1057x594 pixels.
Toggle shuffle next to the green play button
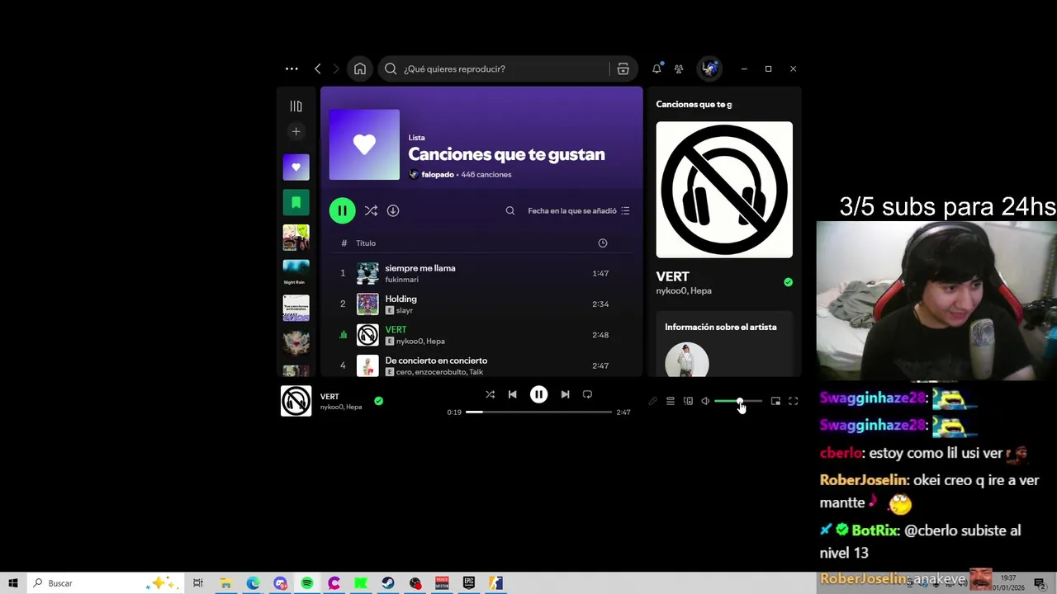[x=371, y=210]
